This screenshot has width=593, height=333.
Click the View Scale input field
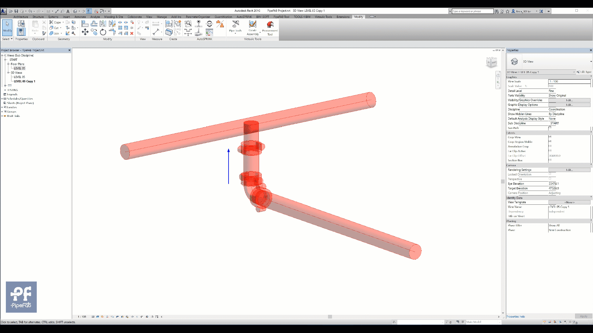569,81
